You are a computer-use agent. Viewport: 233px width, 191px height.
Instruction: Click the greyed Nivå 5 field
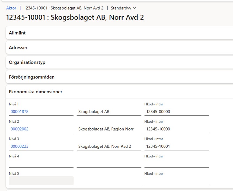click(41, 181)
